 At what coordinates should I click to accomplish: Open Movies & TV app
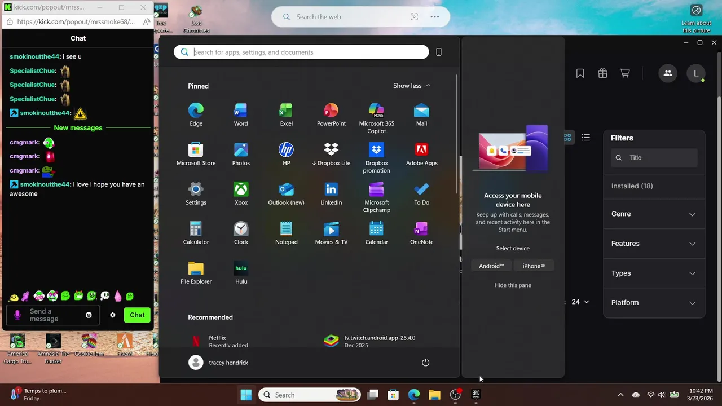(331, 233)
